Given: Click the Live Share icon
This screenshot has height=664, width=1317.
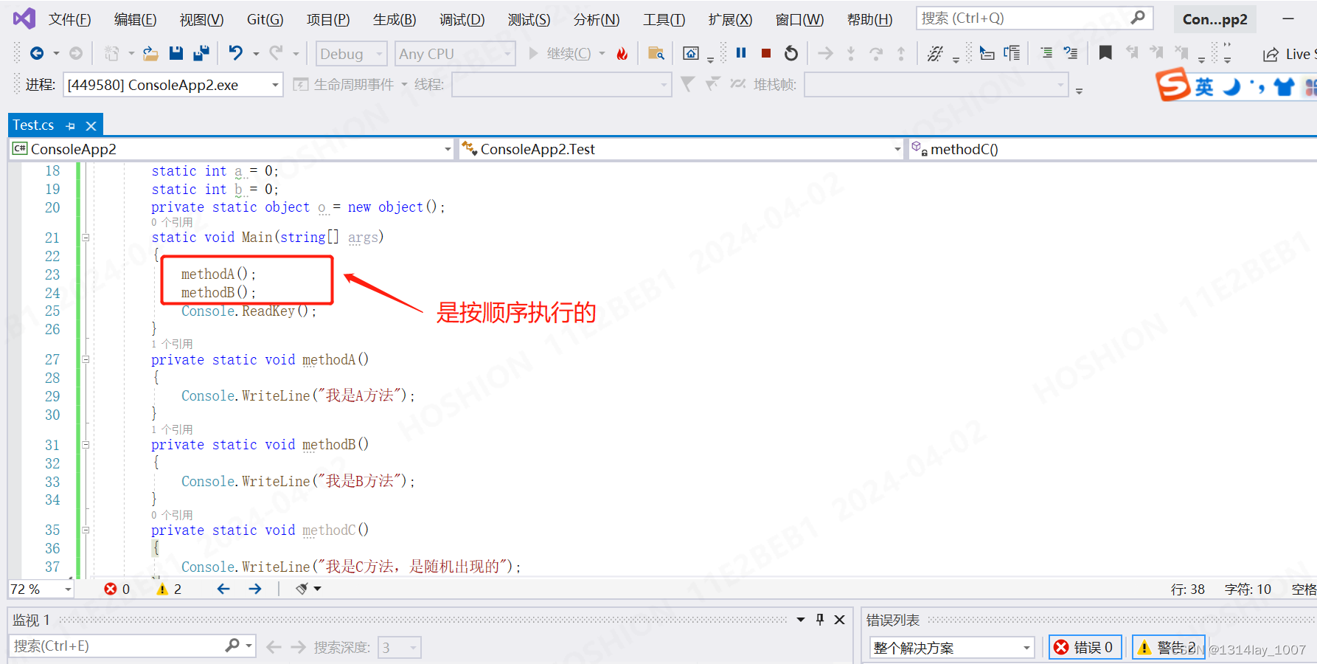Looking at the screenshot, I should tap(1270, 54).
